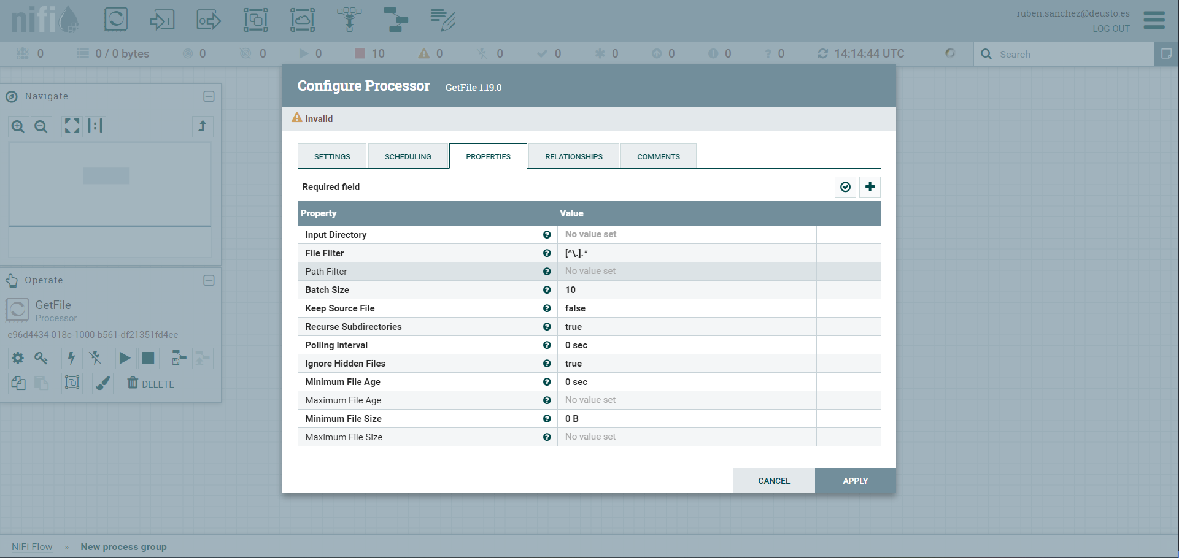1179x558 pixels.
Task: Select the Properties tab
Action: [488, 156]
